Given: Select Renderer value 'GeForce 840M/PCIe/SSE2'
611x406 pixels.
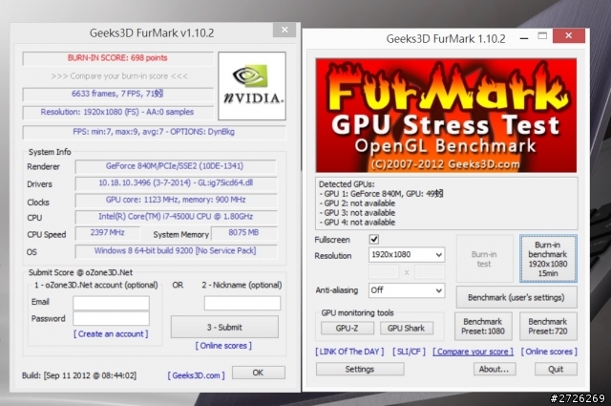Looking at the screenshot, I should [175, 166].
